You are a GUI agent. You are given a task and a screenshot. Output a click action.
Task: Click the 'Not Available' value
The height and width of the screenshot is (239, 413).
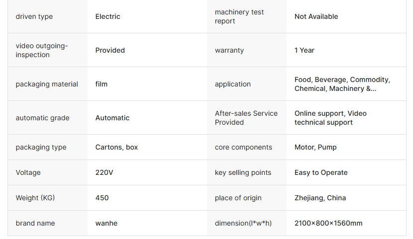point(316,16)
